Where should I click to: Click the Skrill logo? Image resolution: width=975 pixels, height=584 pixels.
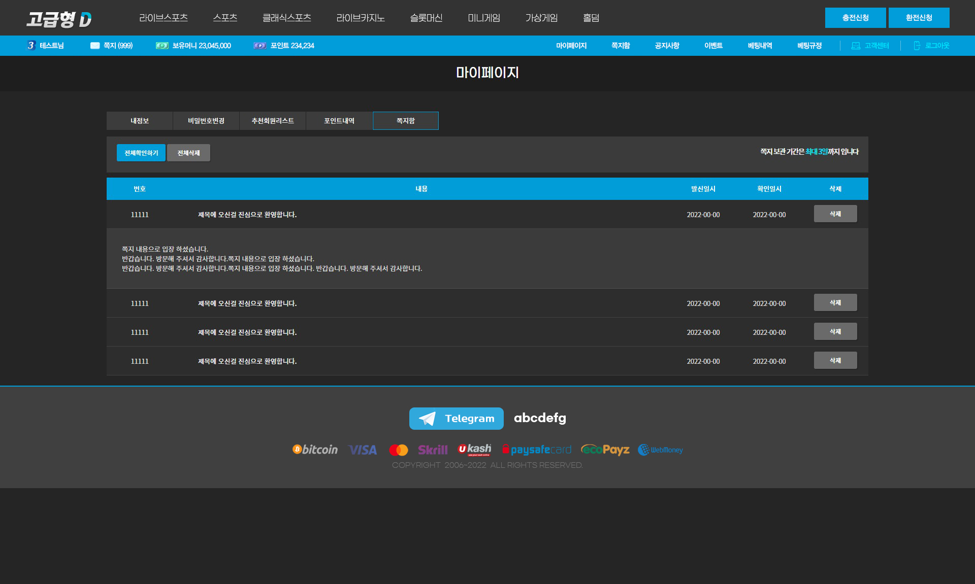tap(433, 450)
